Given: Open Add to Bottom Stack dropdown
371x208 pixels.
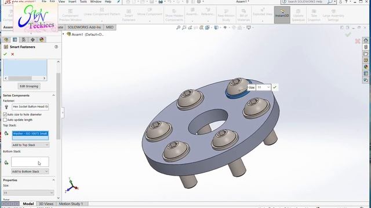Looking at the screenshot, I should click(x=30, y=172).
